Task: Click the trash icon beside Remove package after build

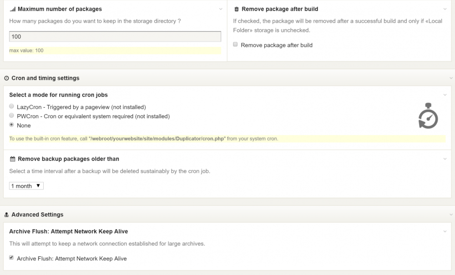Action: click(x=236, y=9)
